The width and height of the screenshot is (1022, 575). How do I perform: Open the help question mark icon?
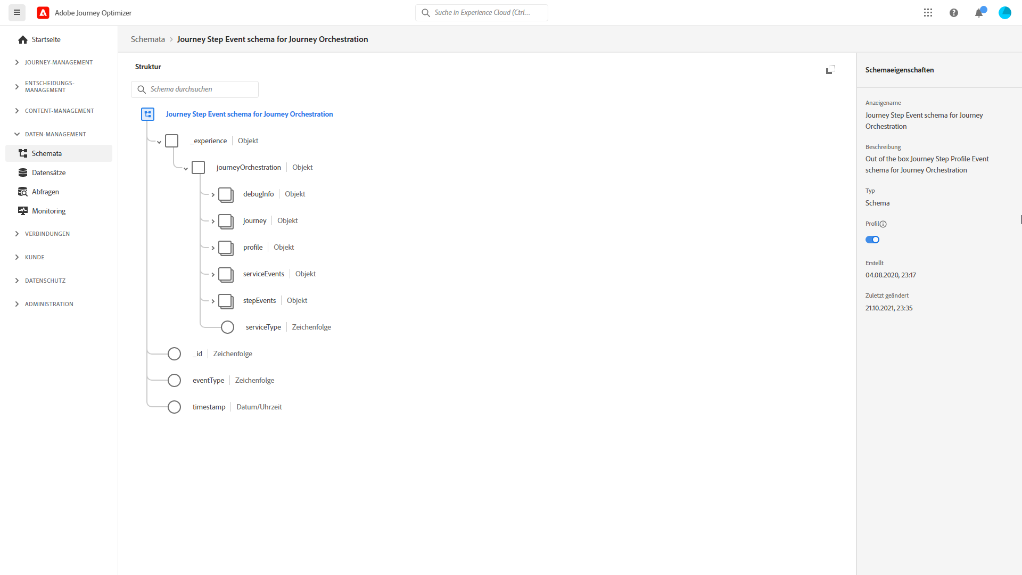953,13
